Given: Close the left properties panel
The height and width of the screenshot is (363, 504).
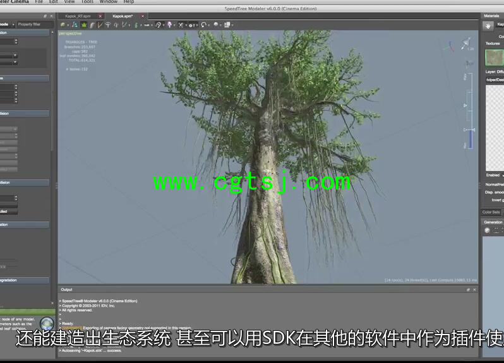Looking at the screenshot, I should coord(51,16).
